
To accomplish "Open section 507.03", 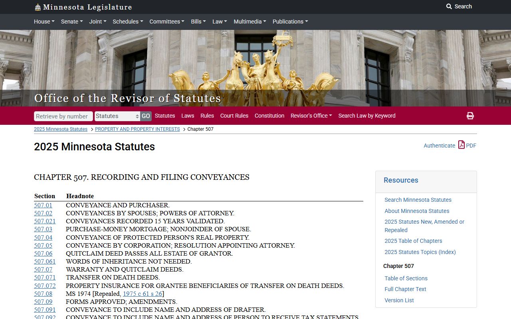I will (43, 229).
